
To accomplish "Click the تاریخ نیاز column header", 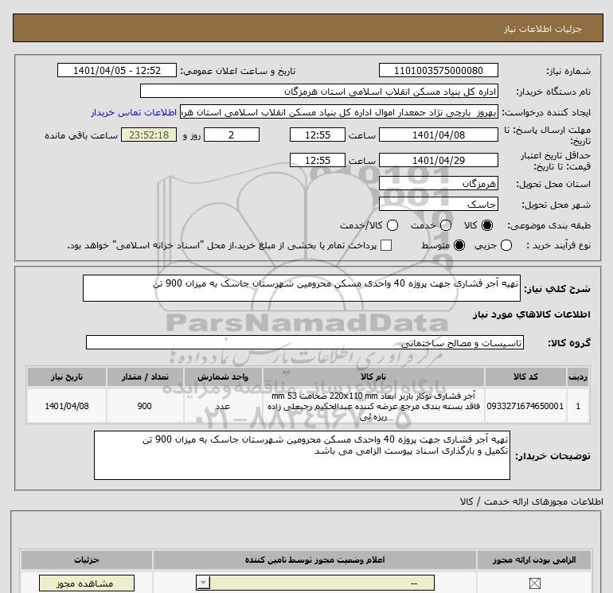I will click(x=66, y=376).
